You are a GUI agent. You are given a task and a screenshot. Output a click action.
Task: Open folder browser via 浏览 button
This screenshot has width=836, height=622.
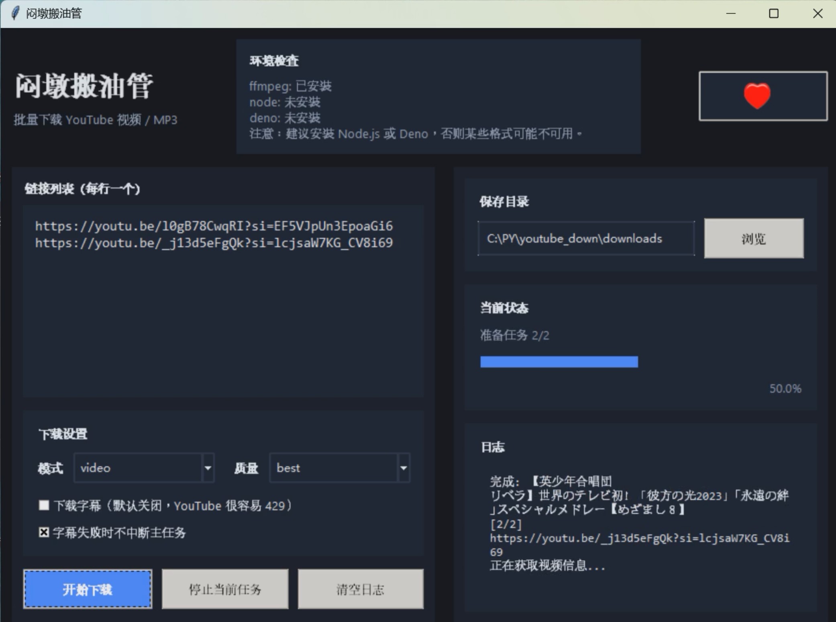(753, 238)
